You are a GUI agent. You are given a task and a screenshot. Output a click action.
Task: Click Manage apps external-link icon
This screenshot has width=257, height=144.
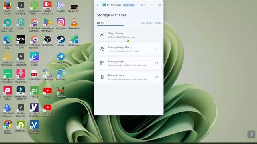click(x=157, y=63)
